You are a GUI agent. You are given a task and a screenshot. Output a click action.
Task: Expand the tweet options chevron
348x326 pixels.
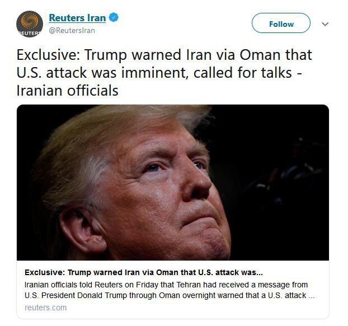(x=325, y=24)
